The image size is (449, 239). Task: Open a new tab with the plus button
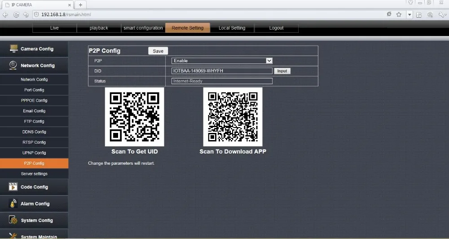click(x=80, y=5)
